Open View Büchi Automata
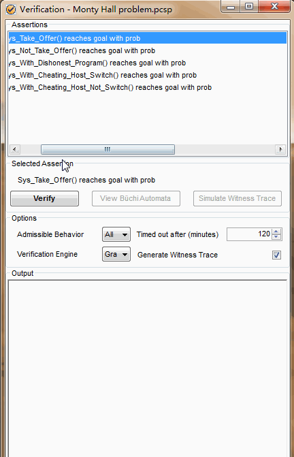294x457 pixels. (136, 198)
